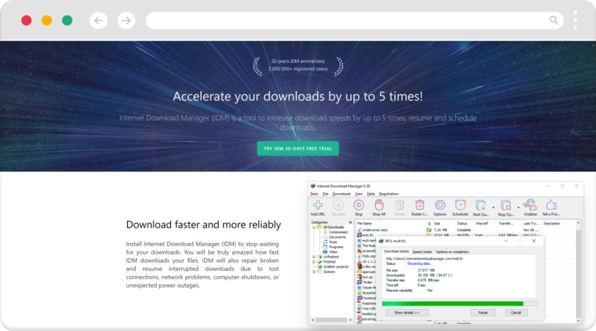Click the browser back arrow button
Image resolution: width=596 pixels, height=331 pixels.
[x=99, y=21]
